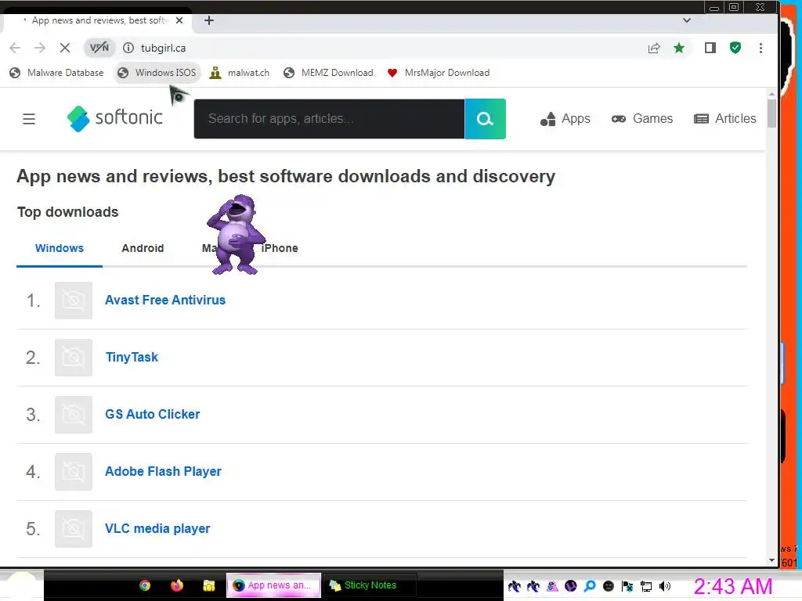The image size is (802, 601).
Task: Click the VLC media player thumbnail
Action: point(74,529)
